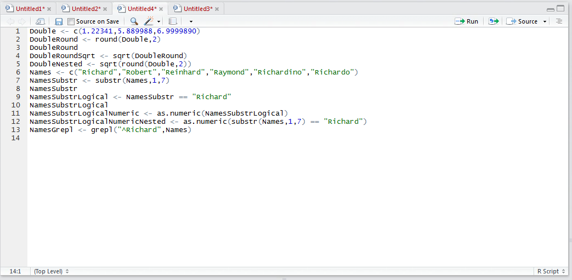The width and height of the screenshot is (572, 280).
Task: Click 'NamesSubstr' on line 8
Action: coord(53,89)
